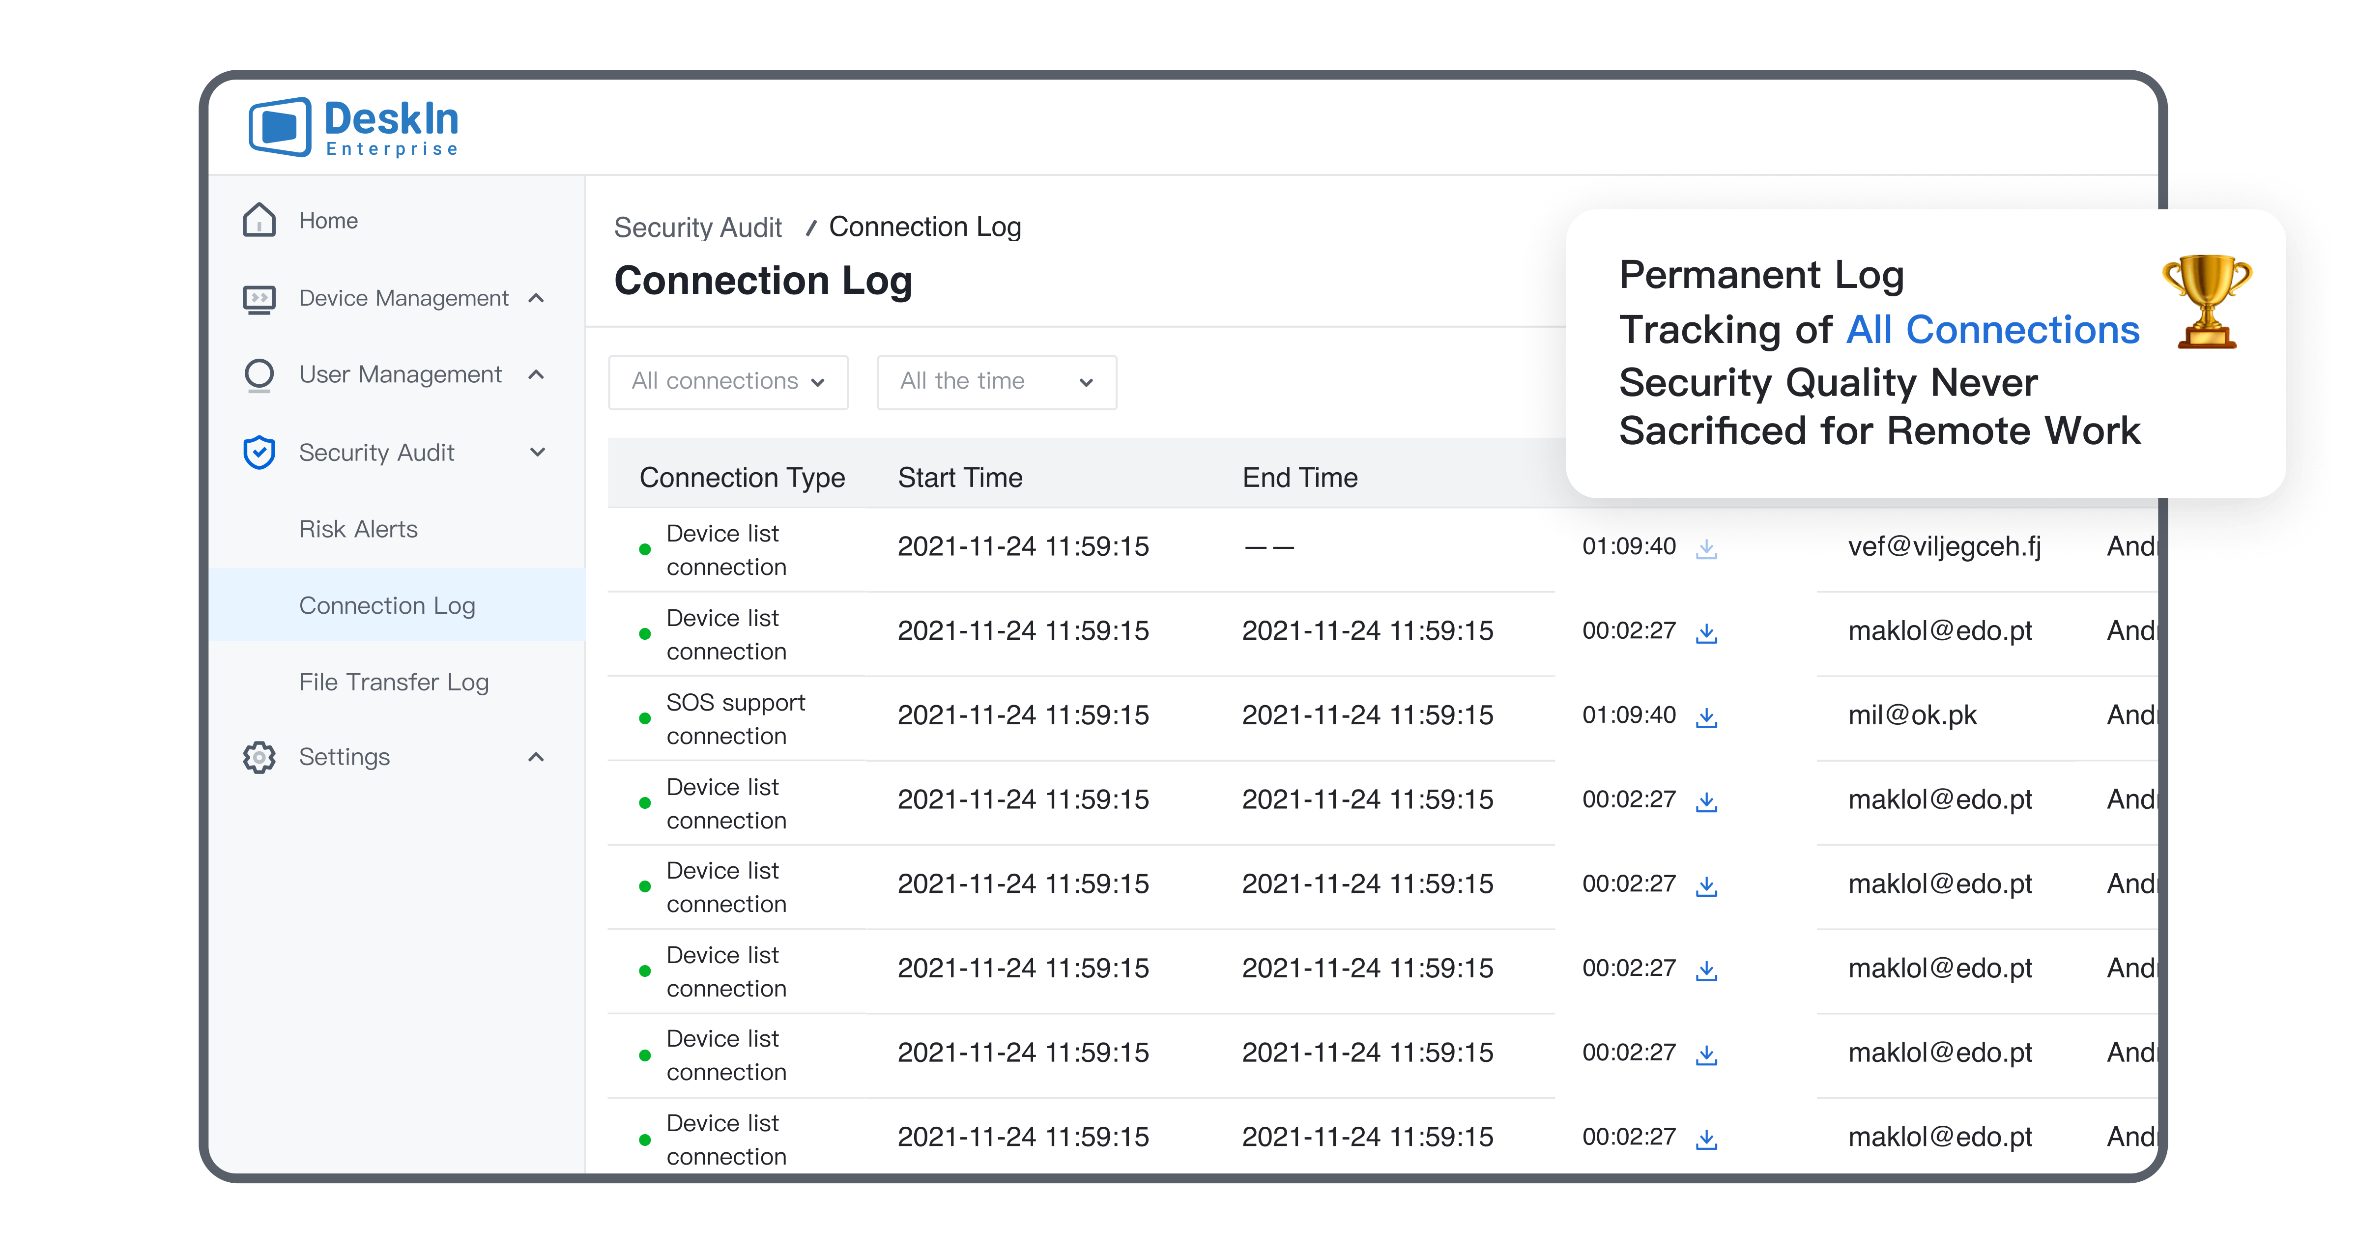Image resolution: width=2359 pixels, height=1254 pixels.
Task: Click the Home house icon
Action: [x=259, y=221]
